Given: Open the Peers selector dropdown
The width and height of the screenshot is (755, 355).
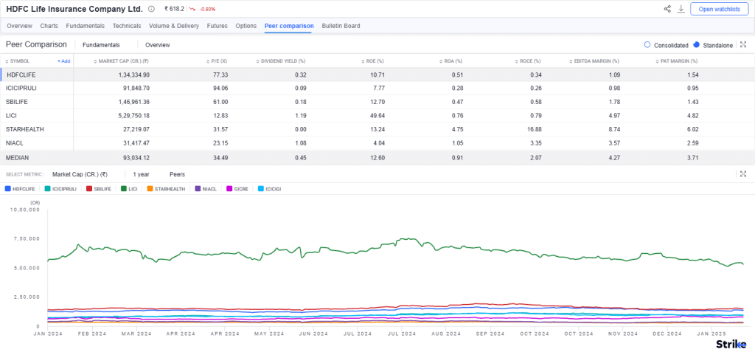Looking at the screenshot, I should coord(177,174).
